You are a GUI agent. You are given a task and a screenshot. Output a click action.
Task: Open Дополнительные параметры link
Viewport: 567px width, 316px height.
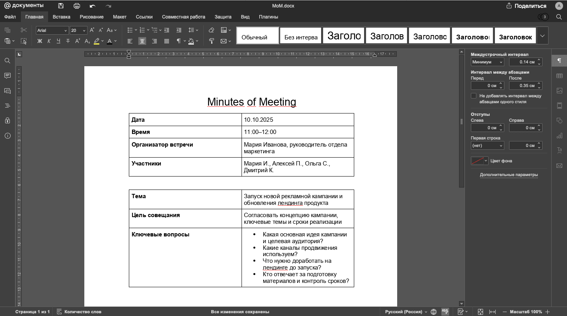(508, 174)
